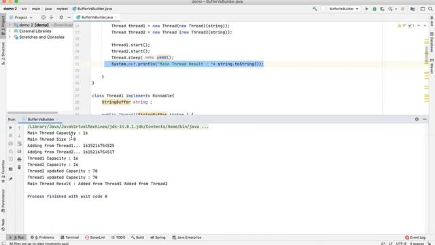Open Run panel settings gear

(x=417, y=119)
